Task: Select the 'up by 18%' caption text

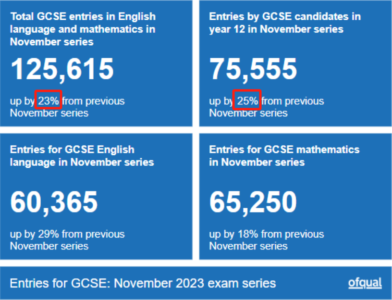Action: [x=233, y=234]
